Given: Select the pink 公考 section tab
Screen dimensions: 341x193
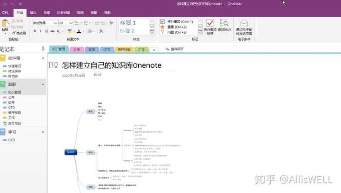Looking at the screenshot, I should [76, 50].
